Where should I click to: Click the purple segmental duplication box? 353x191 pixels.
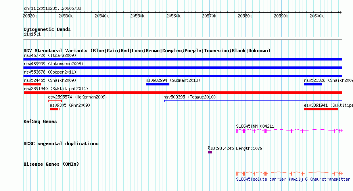coord(210,152)
